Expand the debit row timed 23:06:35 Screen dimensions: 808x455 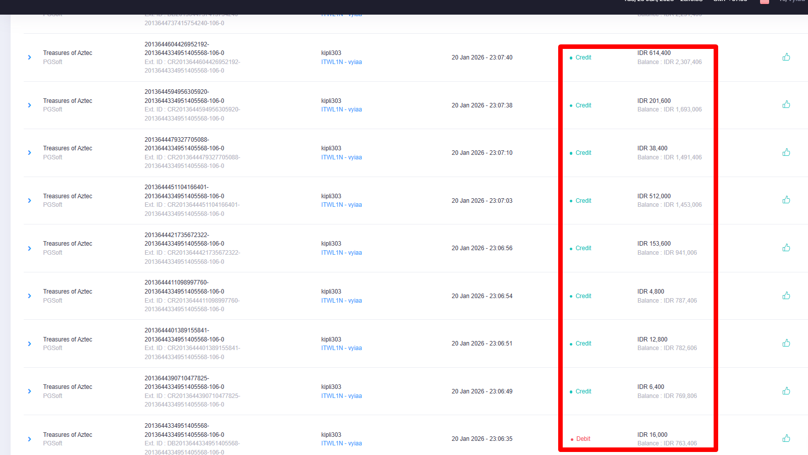(x=30, y=439)
